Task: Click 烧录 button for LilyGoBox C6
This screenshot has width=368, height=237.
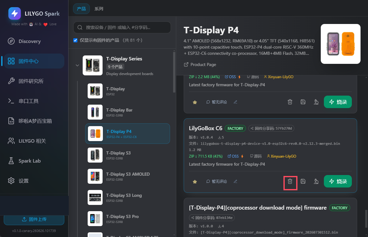Action: pyautogui.click(x=338, y=181)
